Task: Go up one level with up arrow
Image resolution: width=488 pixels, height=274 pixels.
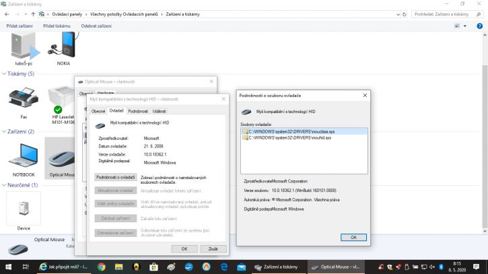Action: tap(33, 14)
